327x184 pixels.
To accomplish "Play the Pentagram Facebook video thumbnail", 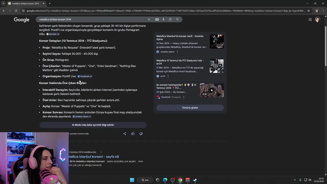I will 212,90.
